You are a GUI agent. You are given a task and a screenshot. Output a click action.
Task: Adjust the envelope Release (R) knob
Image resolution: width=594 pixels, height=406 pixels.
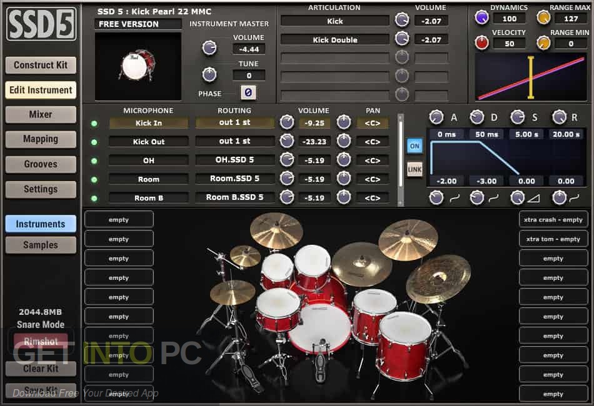coord(561,116)
